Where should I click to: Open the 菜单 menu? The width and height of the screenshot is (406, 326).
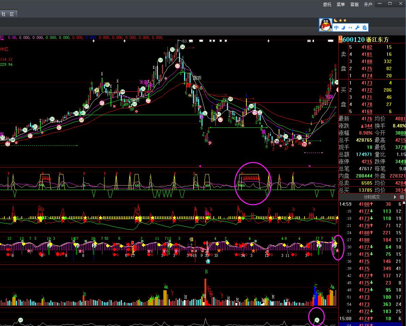pos(341,4)
